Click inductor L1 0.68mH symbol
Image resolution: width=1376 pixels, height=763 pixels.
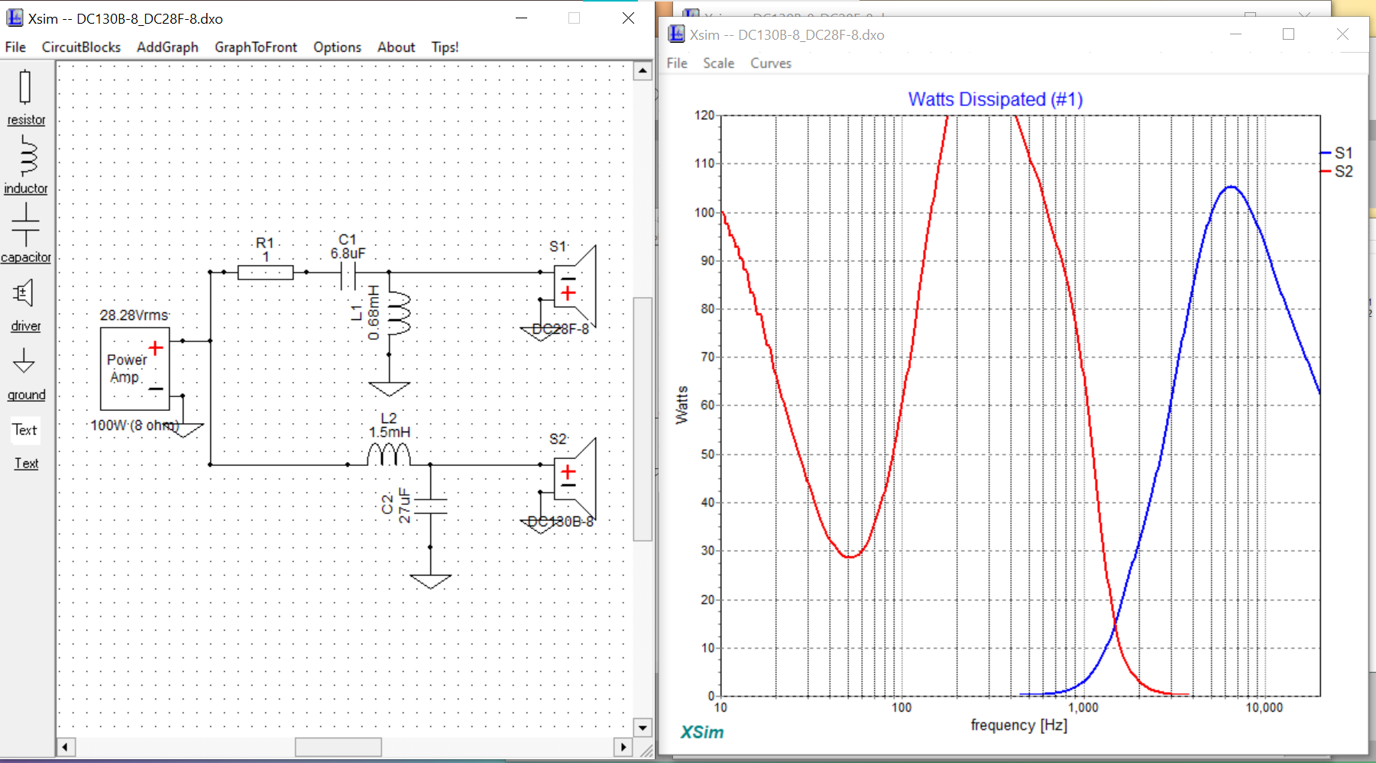[x=398, y=314]
